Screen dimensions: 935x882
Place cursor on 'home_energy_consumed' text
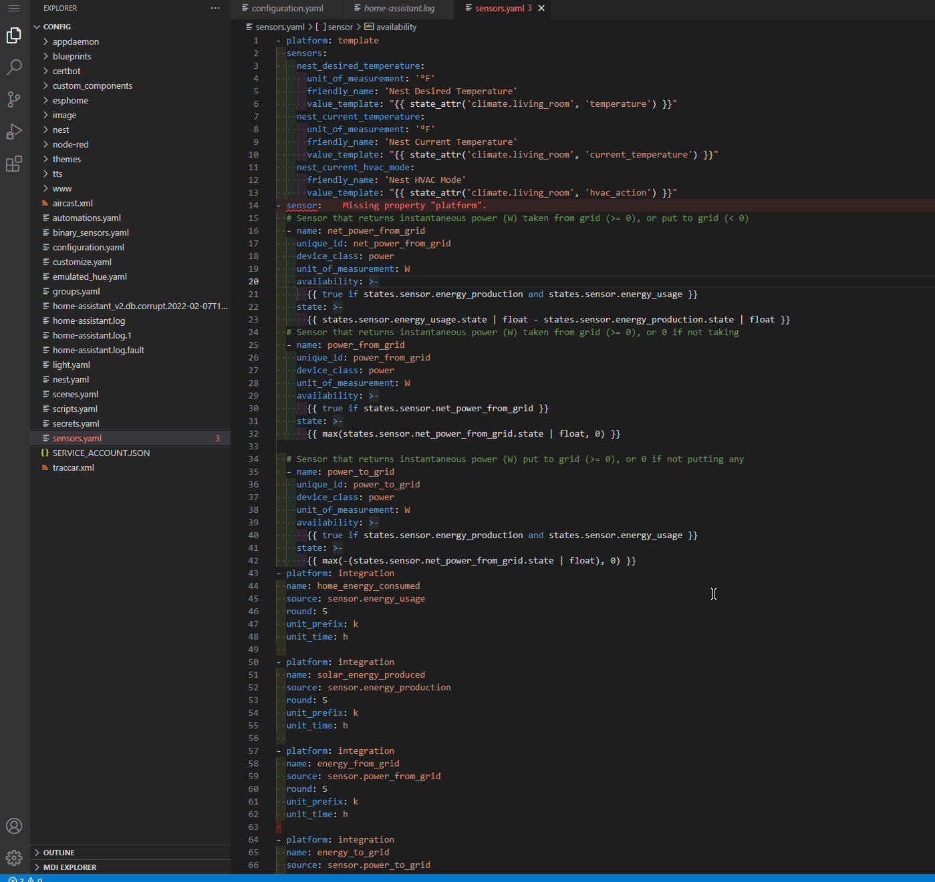(368, 586)
